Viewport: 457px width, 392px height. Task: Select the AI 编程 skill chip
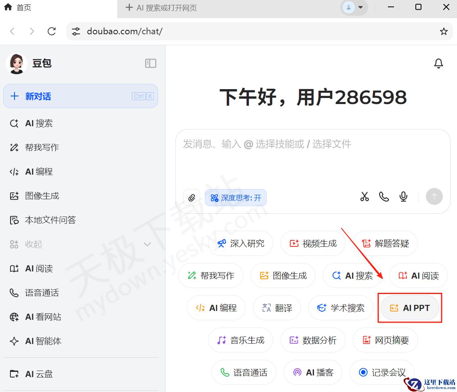tap(216, 308)
